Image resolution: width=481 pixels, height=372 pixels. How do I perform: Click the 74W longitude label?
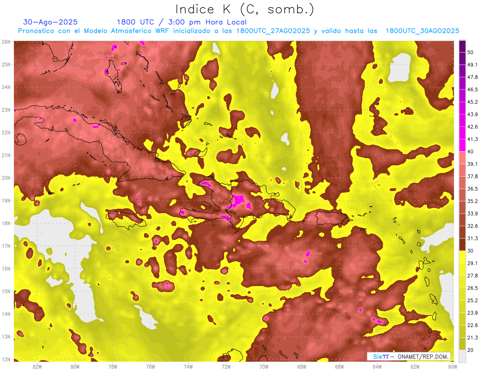point(188,366)
